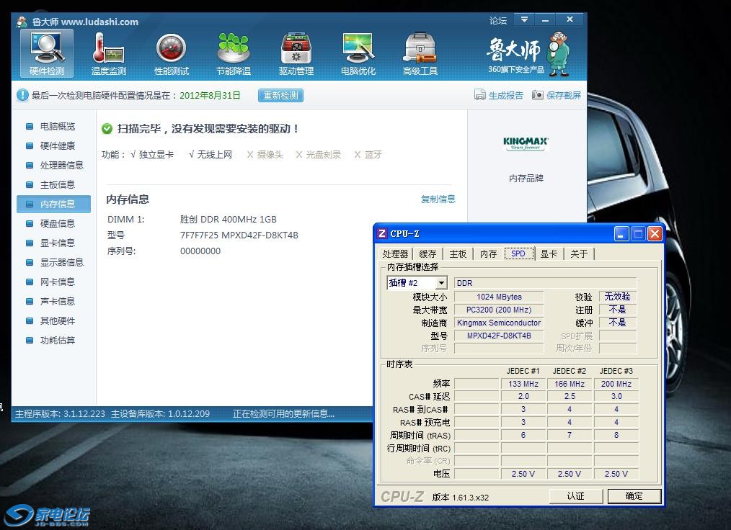Click the 正在检测可用的更新信息 status message
The image size is (731, 530).
pyautogui.click(x=283, y=413)
